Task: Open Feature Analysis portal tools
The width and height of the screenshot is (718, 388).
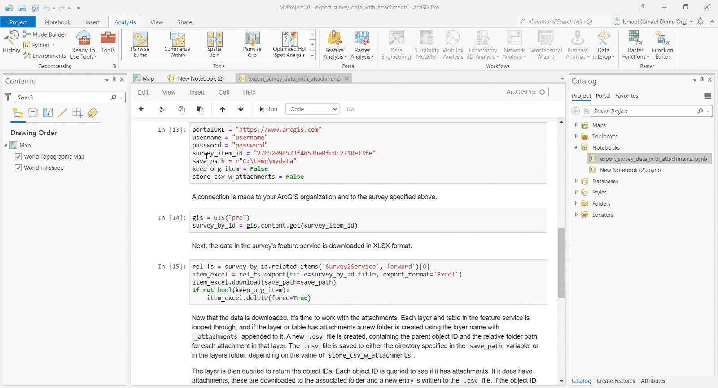Action: 335,45
